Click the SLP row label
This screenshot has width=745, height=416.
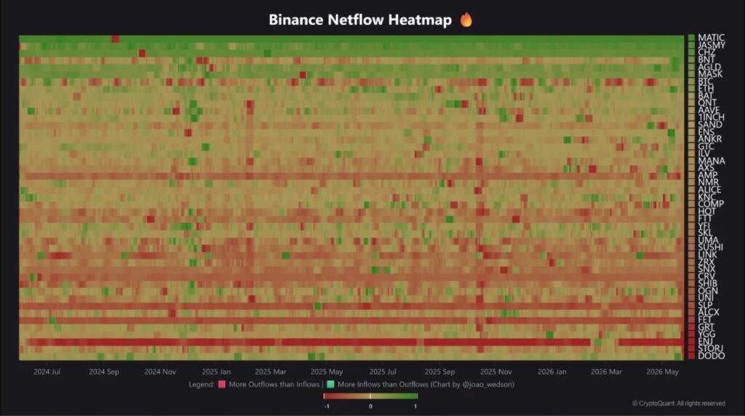(705, 305)
